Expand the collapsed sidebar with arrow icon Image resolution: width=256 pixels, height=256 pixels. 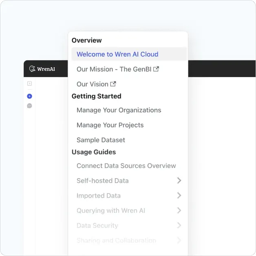point(29,84)
